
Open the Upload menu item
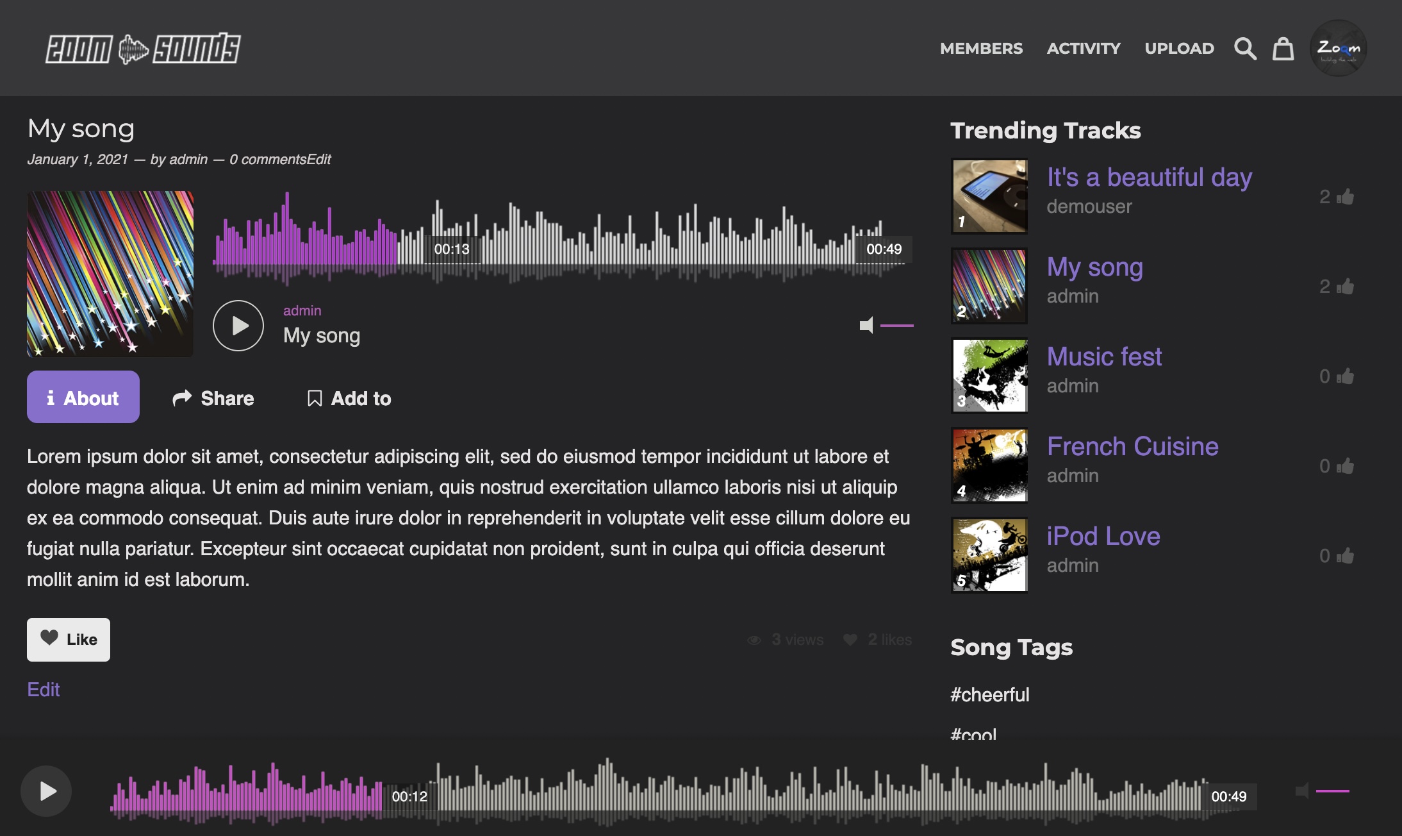[1179, 49]
